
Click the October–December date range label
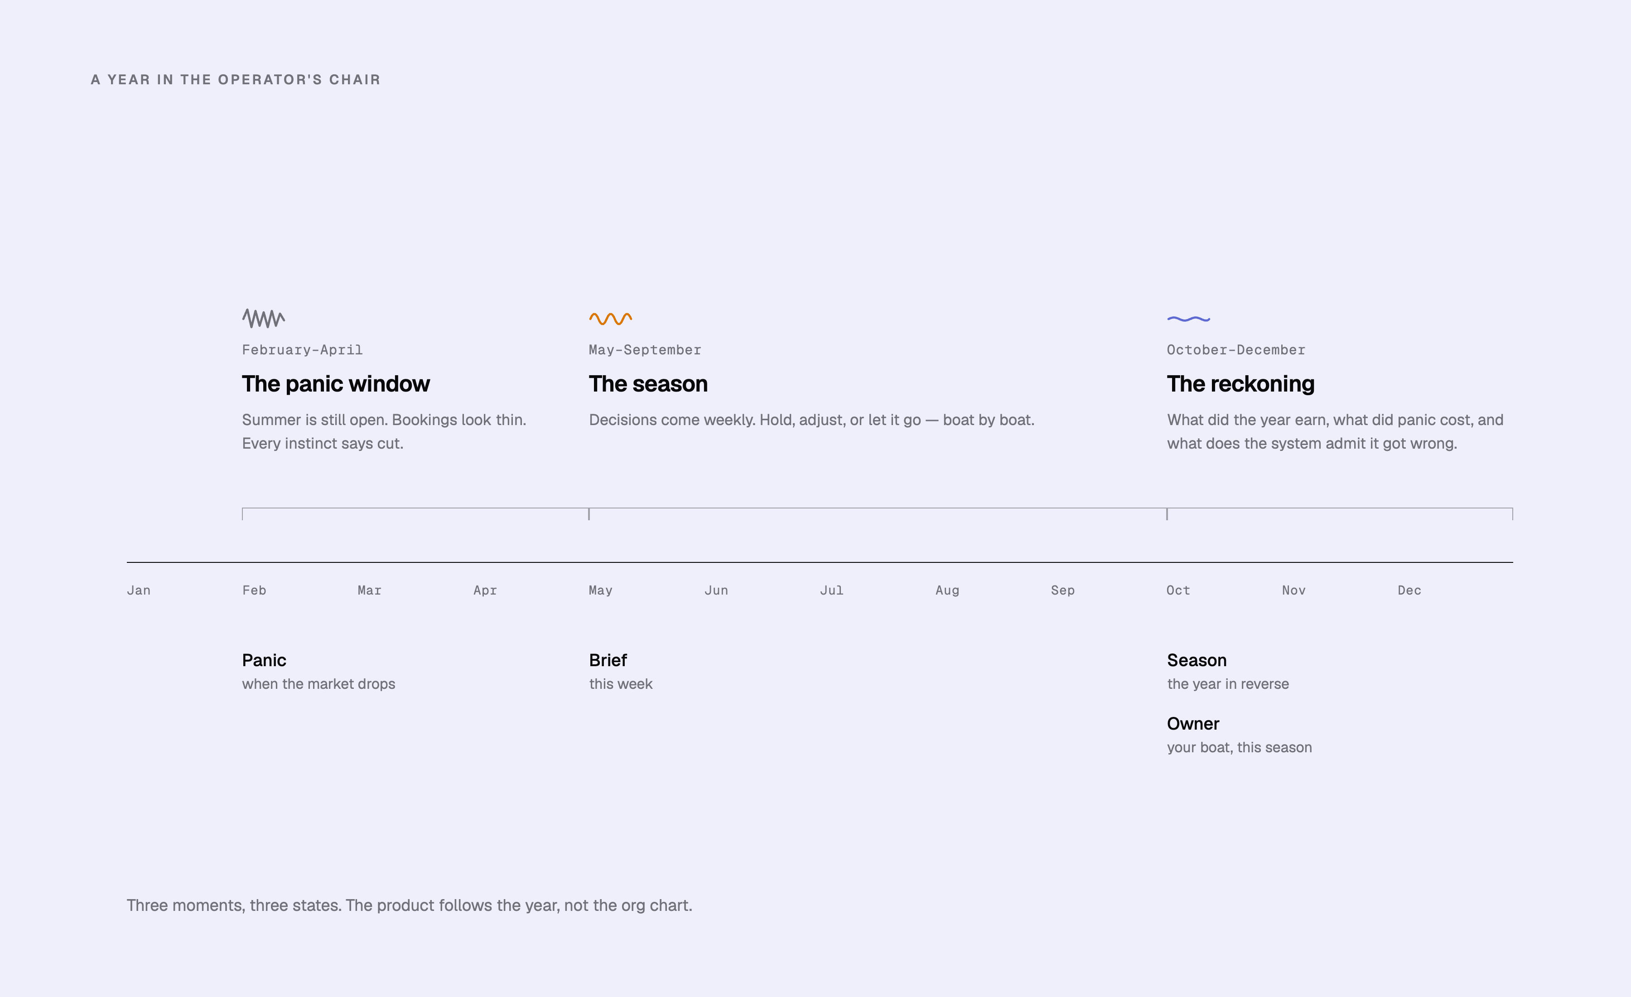1236,349
